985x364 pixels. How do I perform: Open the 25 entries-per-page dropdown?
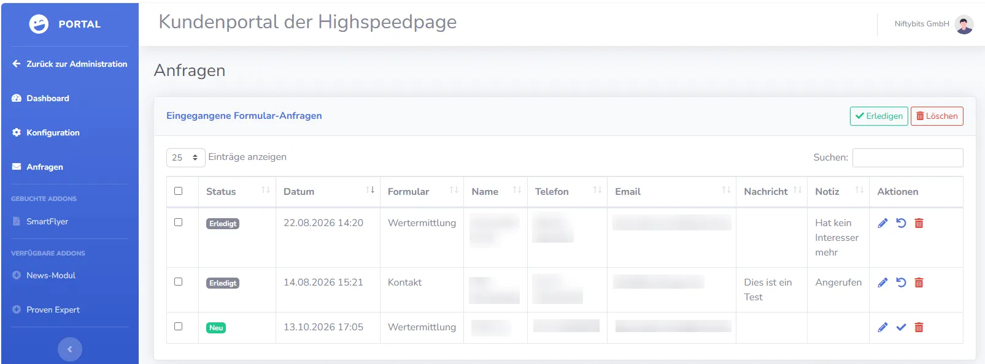click(185, 157)
